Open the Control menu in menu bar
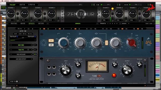161x90 pixels. point(13,1)
